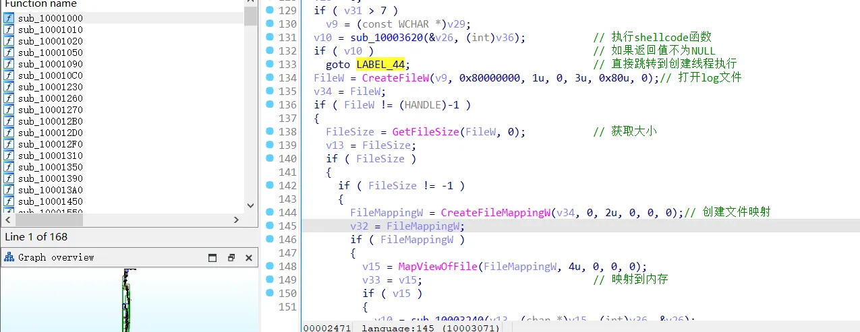The width and height of the screenshot is (860, 332).
Task: Select sub_10001230 in the function list
Action: coord(51,87)
